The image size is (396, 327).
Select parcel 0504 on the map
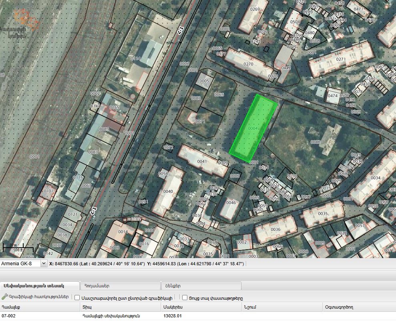[295, 22]
